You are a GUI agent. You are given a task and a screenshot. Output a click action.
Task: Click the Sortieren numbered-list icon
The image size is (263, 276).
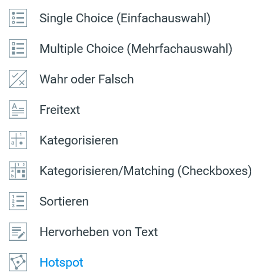pos(18,201)
